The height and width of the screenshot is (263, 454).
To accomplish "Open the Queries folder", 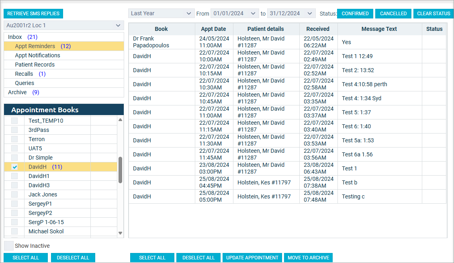I will tap(64, 83).
